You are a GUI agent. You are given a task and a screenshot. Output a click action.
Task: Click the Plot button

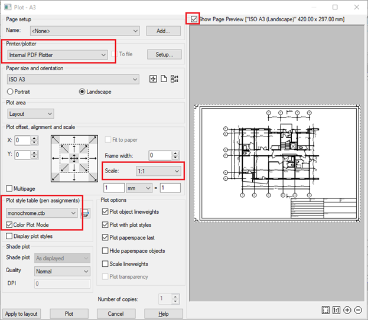(69, 314)
